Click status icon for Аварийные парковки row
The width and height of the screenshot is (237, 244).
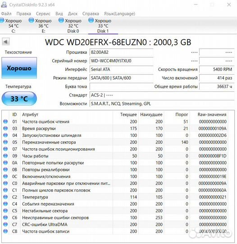click(x=5, y=183)
